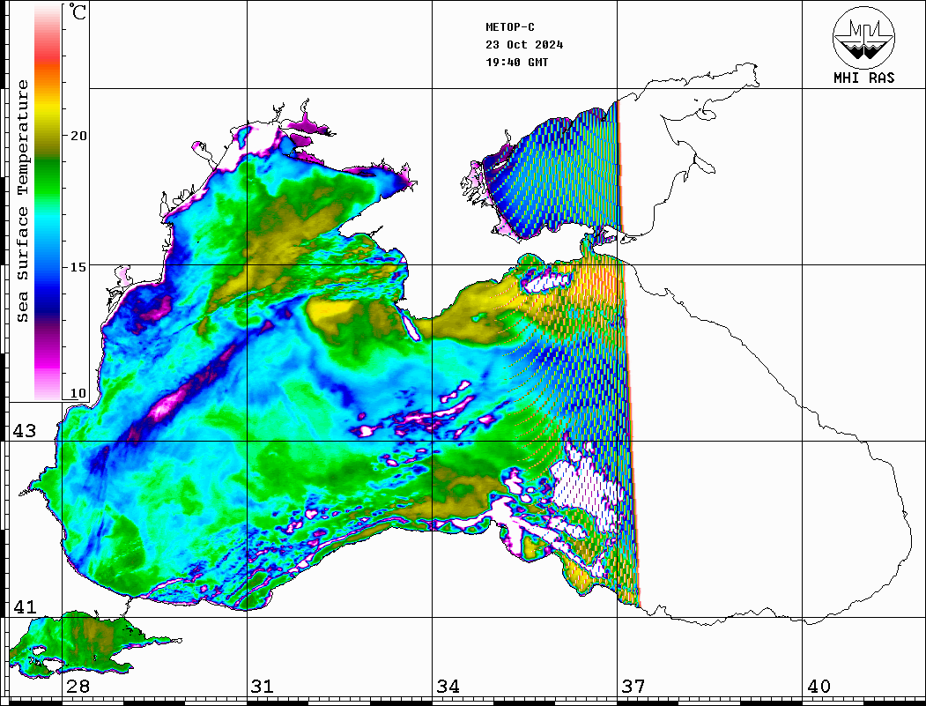The height and width of the screenshot is (706, 926).
Task: Click the MHI RAS logo emblem
Action: (863, 37)
